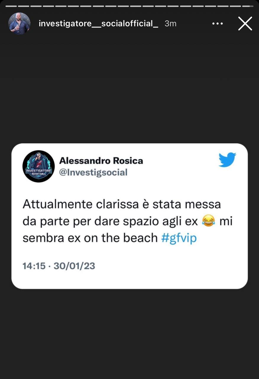Screen dimensions: 259x379
Task: Close the story with the X icon
Action: pos(245,24)
